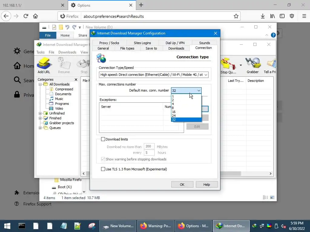Choose 1 in connections number list

pyautogui.click(x=186, y=96)
